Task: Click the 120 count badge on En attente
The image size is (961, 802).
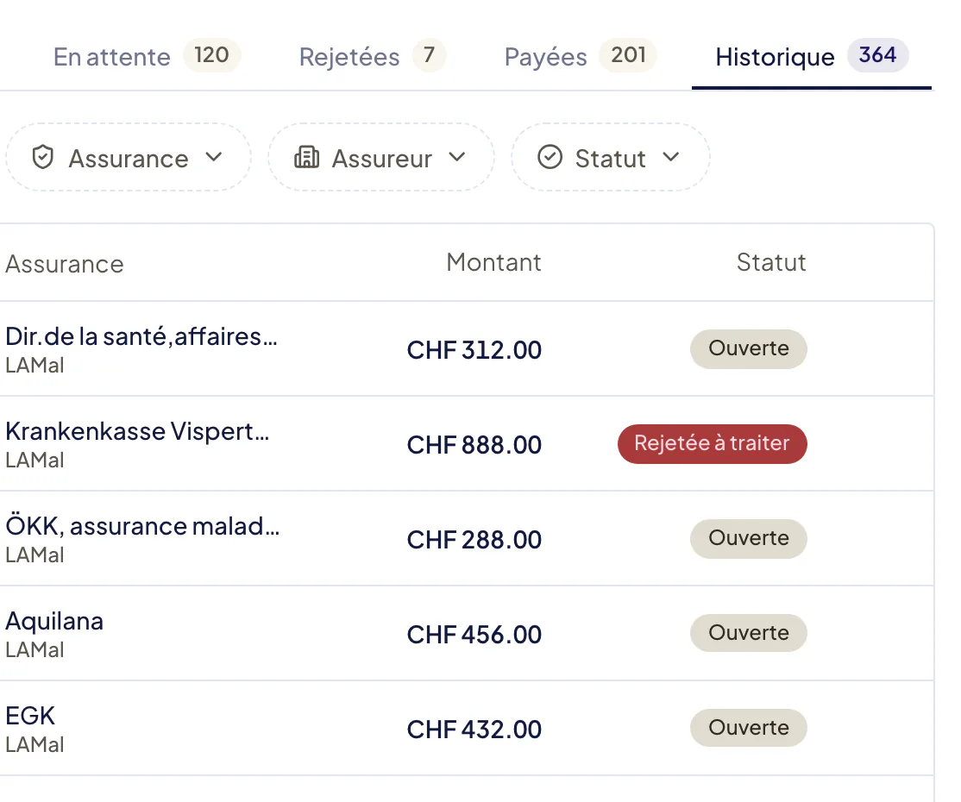Action: (x=211, y=55)
